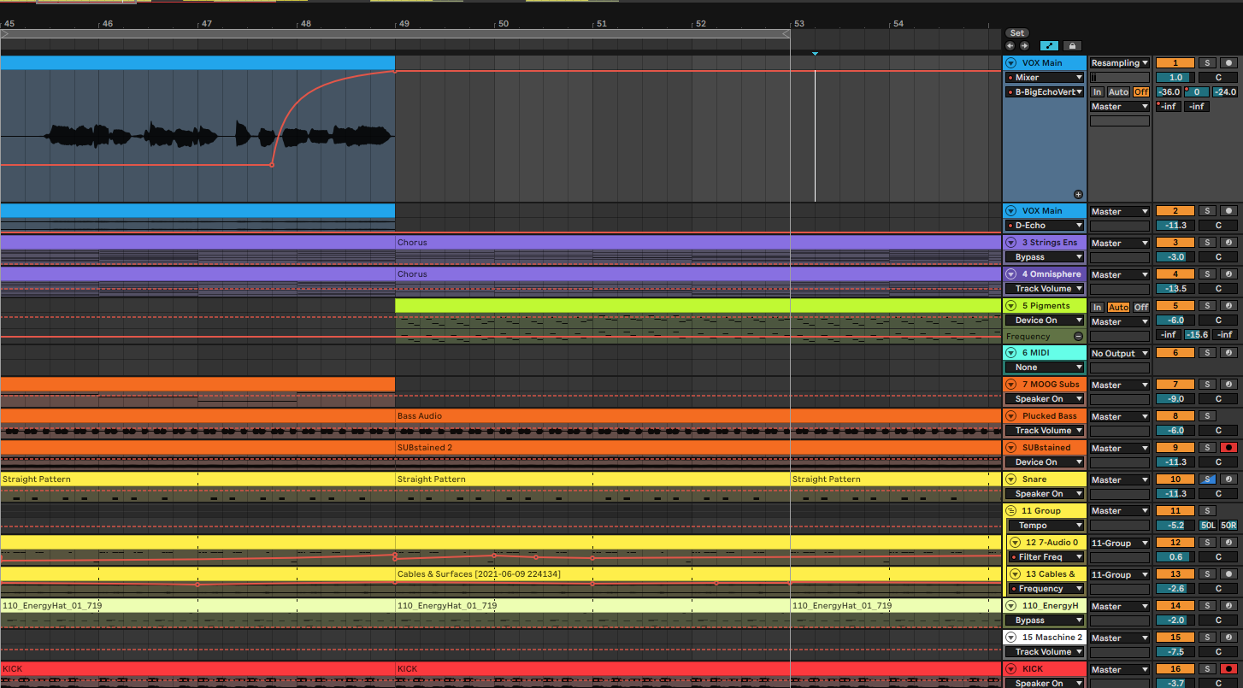Image resolution: width=1243 pixels, height=688 pixels.
Task: Solo the Plucked Bass track
Action: [x=1207, y=416]
